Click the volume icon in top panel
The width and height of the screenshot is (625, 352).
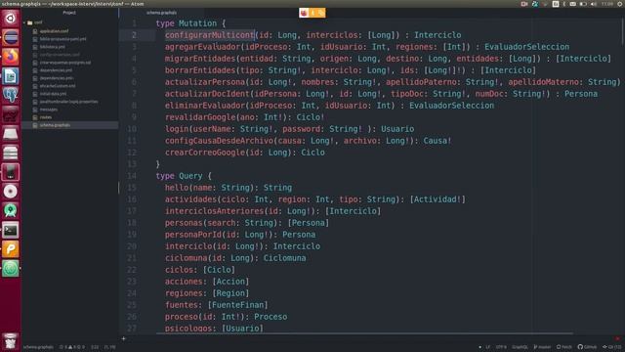tap(594, 4)
